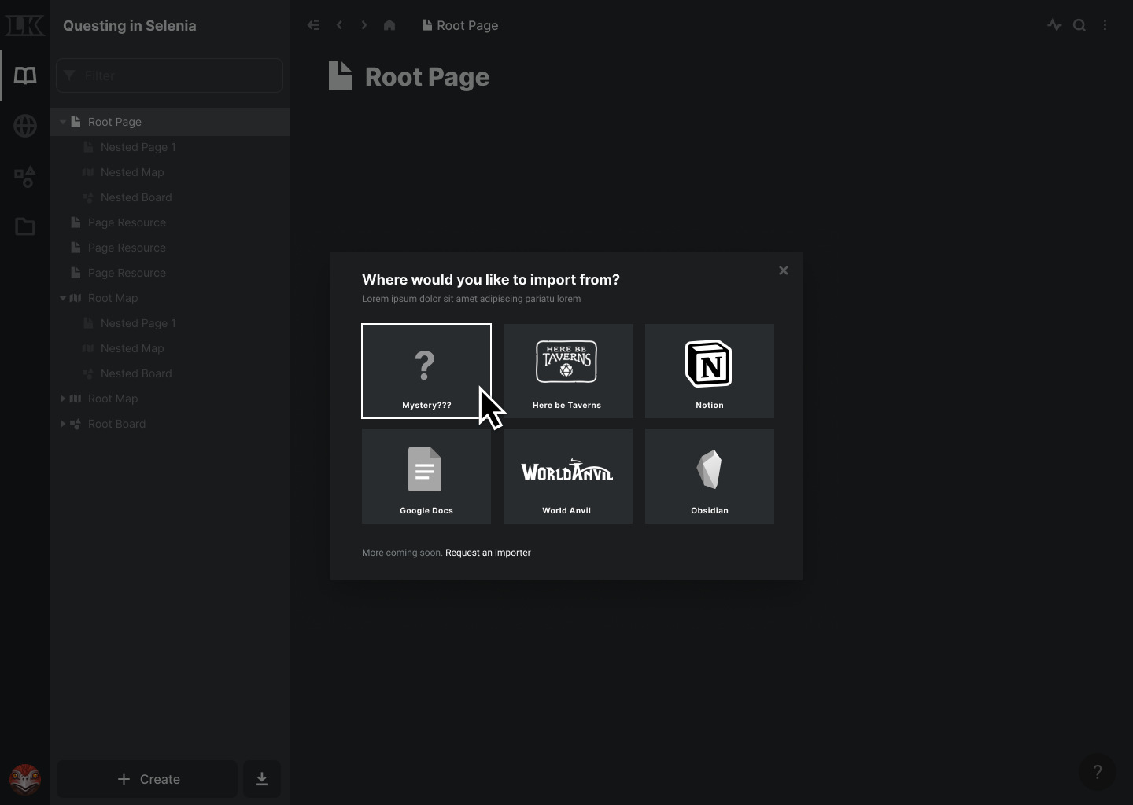Choose Obsidian as import source

point(710,476)
